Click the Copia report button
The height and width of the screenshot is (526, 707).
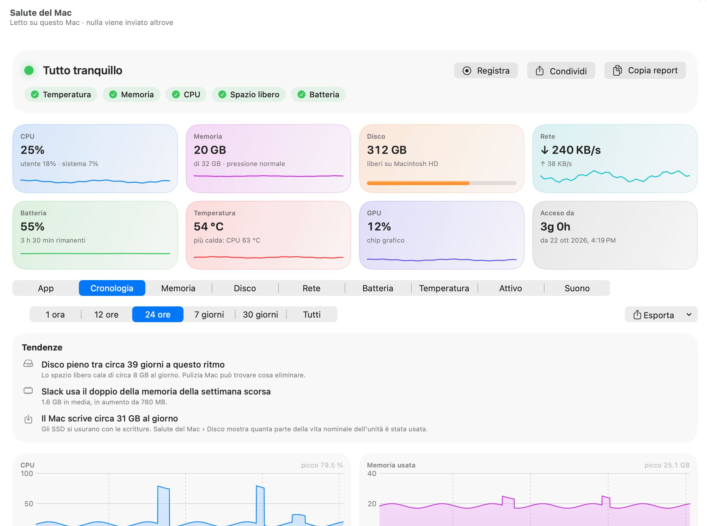point(645,70)
